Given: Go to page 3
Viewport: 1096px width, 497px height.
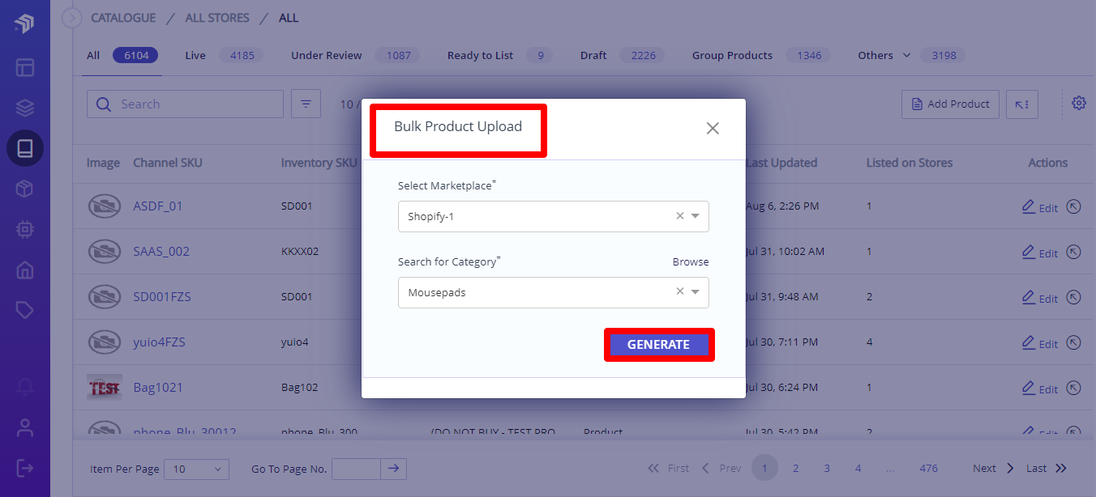Looking at the screenshot, I should pyautogui.click(x=827, y=469).
